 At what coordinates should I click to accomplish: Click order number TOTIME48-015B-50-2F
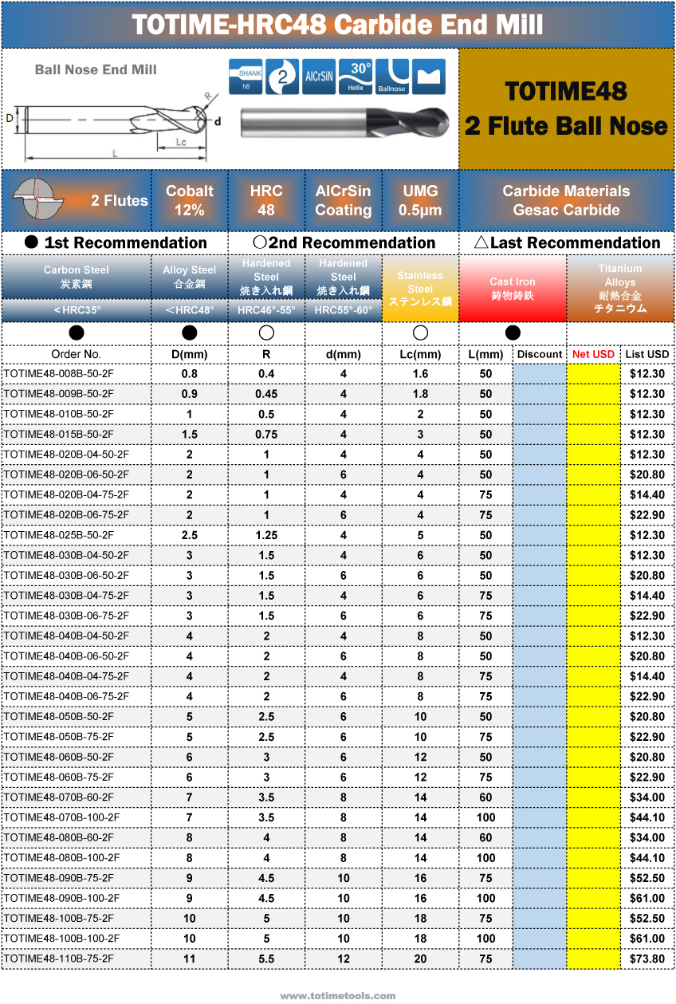[59, 435]
